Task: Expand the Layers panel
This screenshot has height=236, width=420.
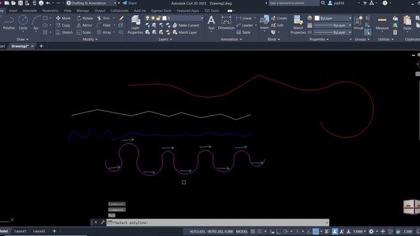Action: (x=165, y=39)
